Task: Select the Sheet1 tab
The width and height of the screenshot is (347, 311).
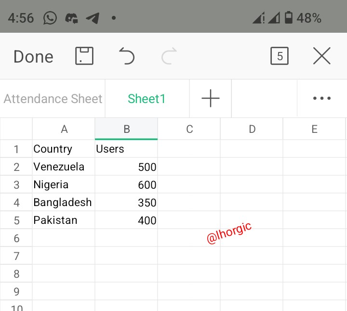Action: point(147,99)
